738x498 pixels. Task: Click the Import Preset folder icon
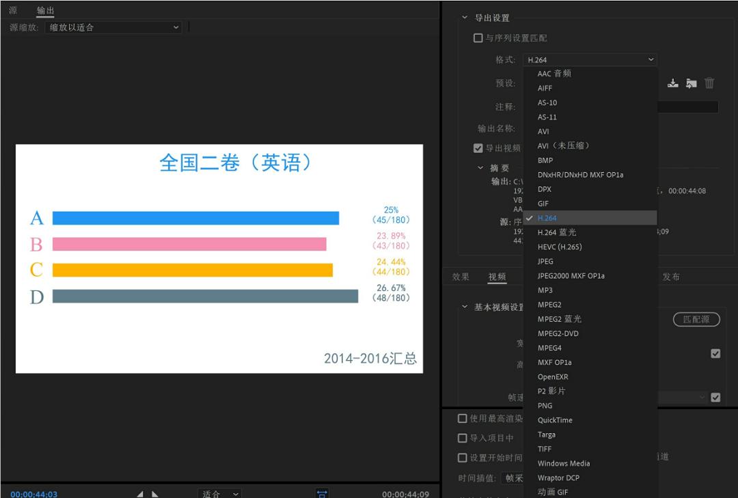pyautogui.click(x=691, y=83)
